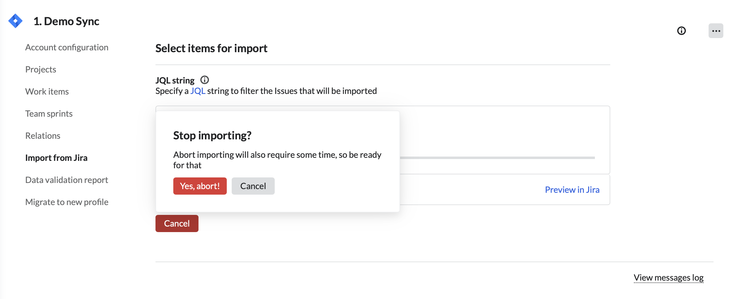Go to Projects in the sidebar

41,69
